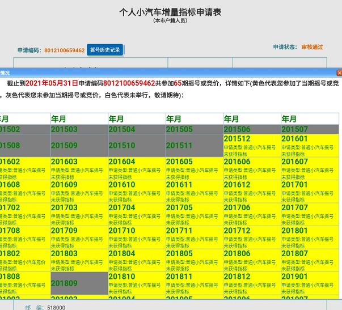The image size is (342, 310).
Task: Select the 201604 lottery period cell
Action: [136, 169]
